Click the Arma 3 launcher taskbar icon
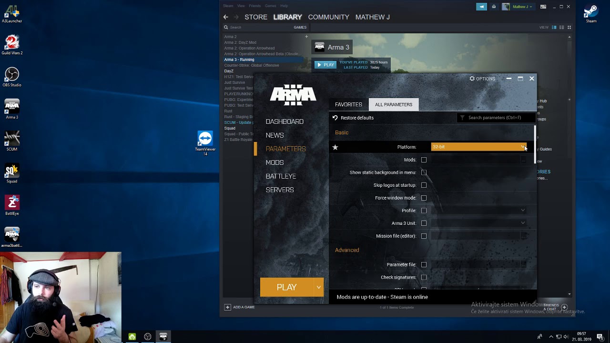 163,337
